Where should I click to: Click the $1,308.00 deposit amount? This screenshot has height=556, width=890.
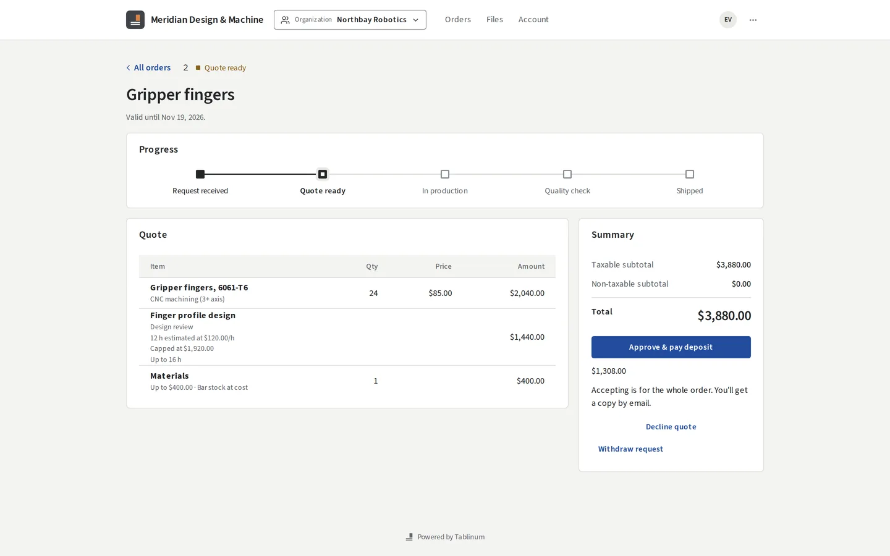click(609, 371)
